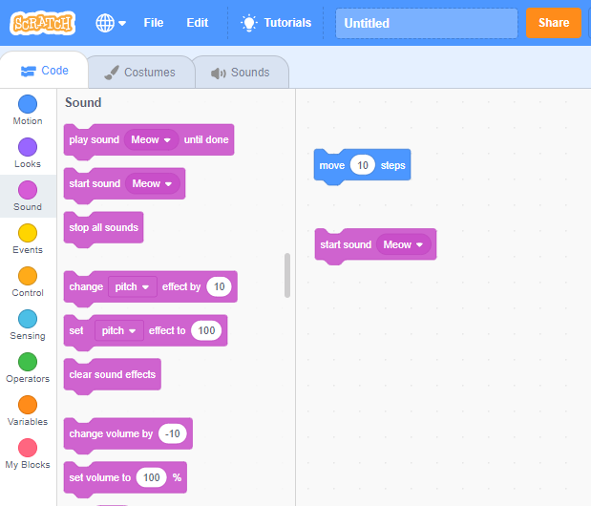Select the Motion category circle

[x=28, y=104]
